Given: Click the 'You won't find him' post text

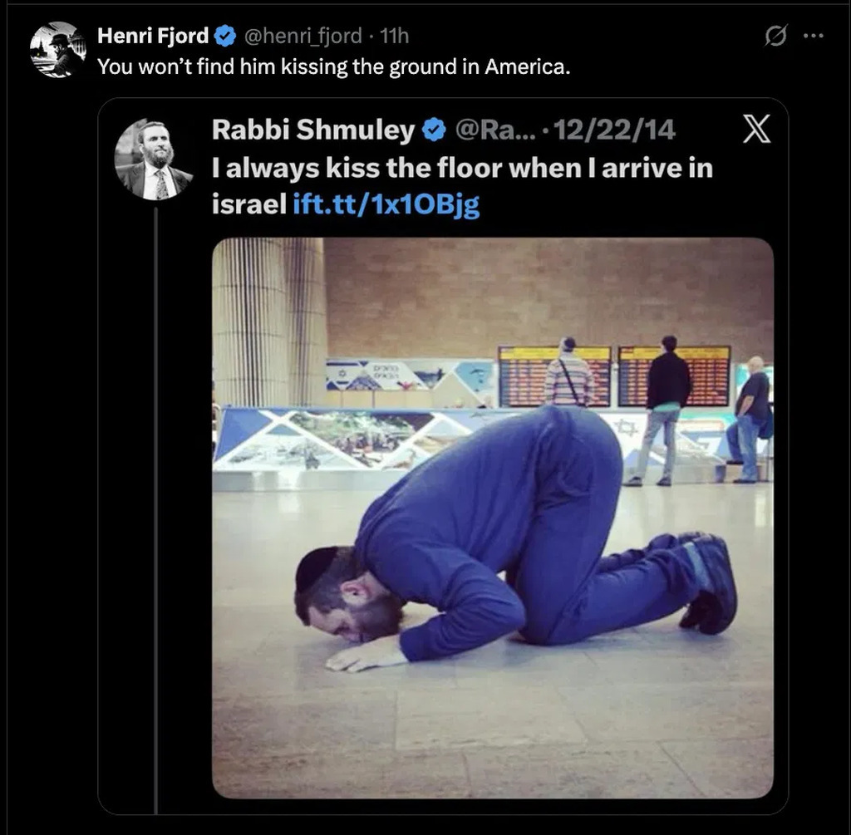Looking at the screenshot, I should tap(333, 66).
